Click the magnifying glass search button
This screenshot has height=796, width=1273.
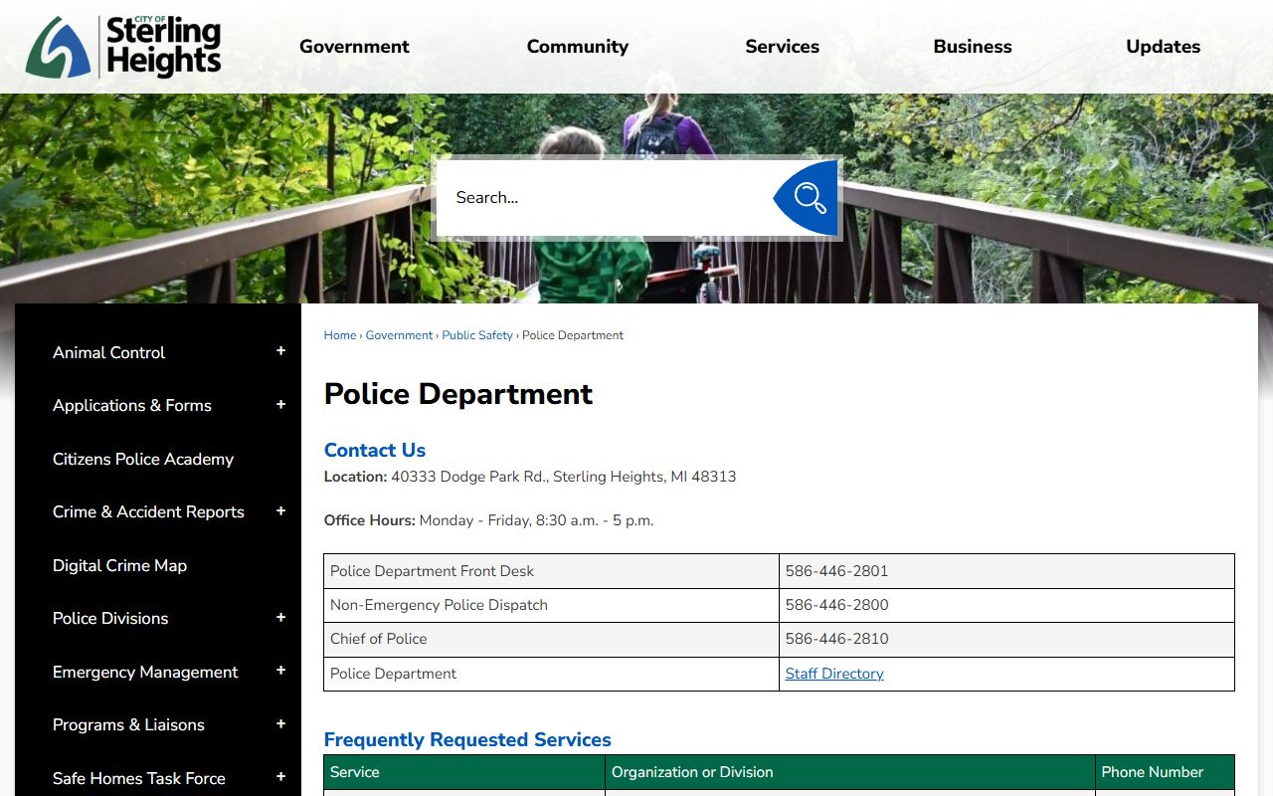click(x=809, y=198)
